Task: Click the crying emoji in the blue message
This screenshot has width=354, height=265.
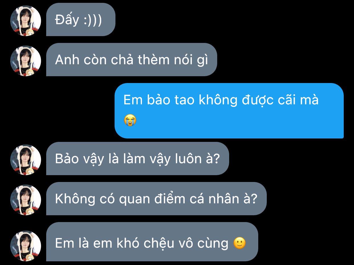Action: [130, 121]
